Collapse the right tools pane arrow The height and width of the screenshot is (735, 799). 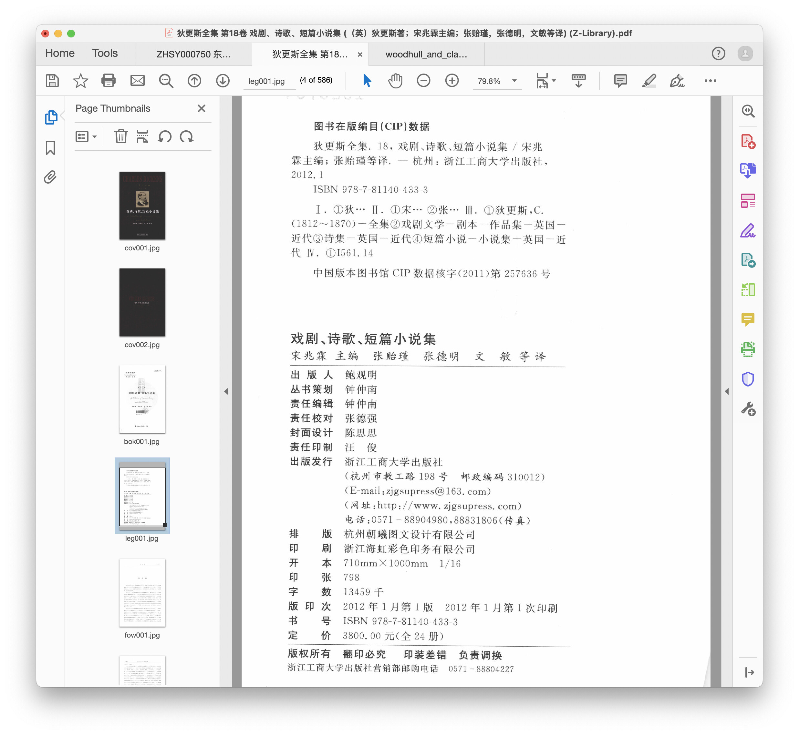pyautogui.click(x=727, y=391)
